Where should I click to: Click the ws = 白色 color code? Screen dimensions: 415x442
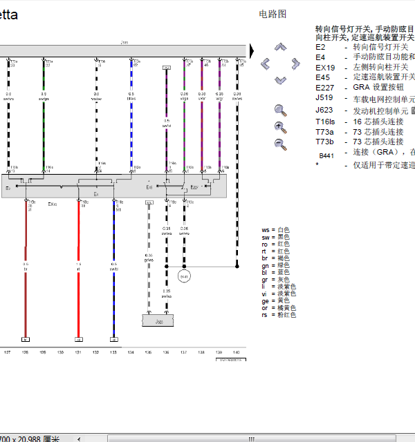point(276,230)
